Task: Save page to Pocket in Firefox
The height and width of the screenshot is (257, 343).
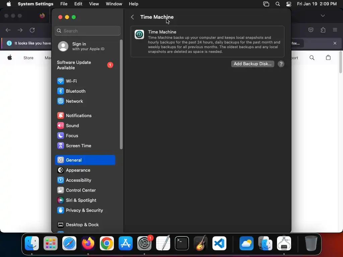Action: click(x=311, y=30)
